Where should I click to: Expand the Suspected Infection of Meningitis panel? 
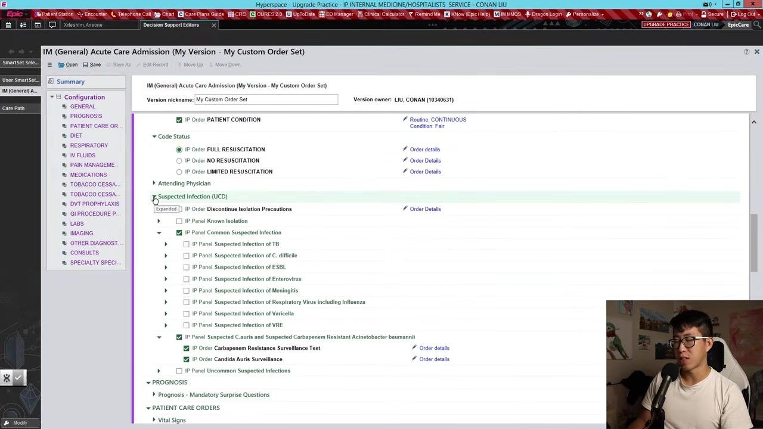pyautogui.click(x=166, y=291)
